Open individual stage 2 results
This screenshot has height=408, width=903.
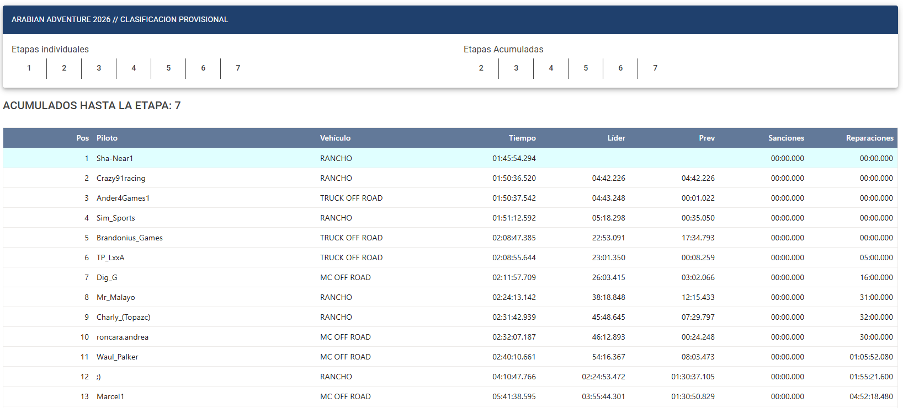tap(64, 68)
